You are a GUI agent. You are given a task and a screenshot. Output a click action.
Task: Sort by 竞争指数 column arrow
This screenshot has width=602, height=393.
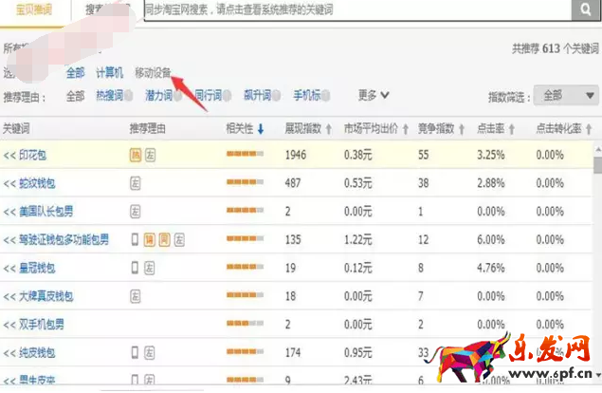click(x=462, y=129)
